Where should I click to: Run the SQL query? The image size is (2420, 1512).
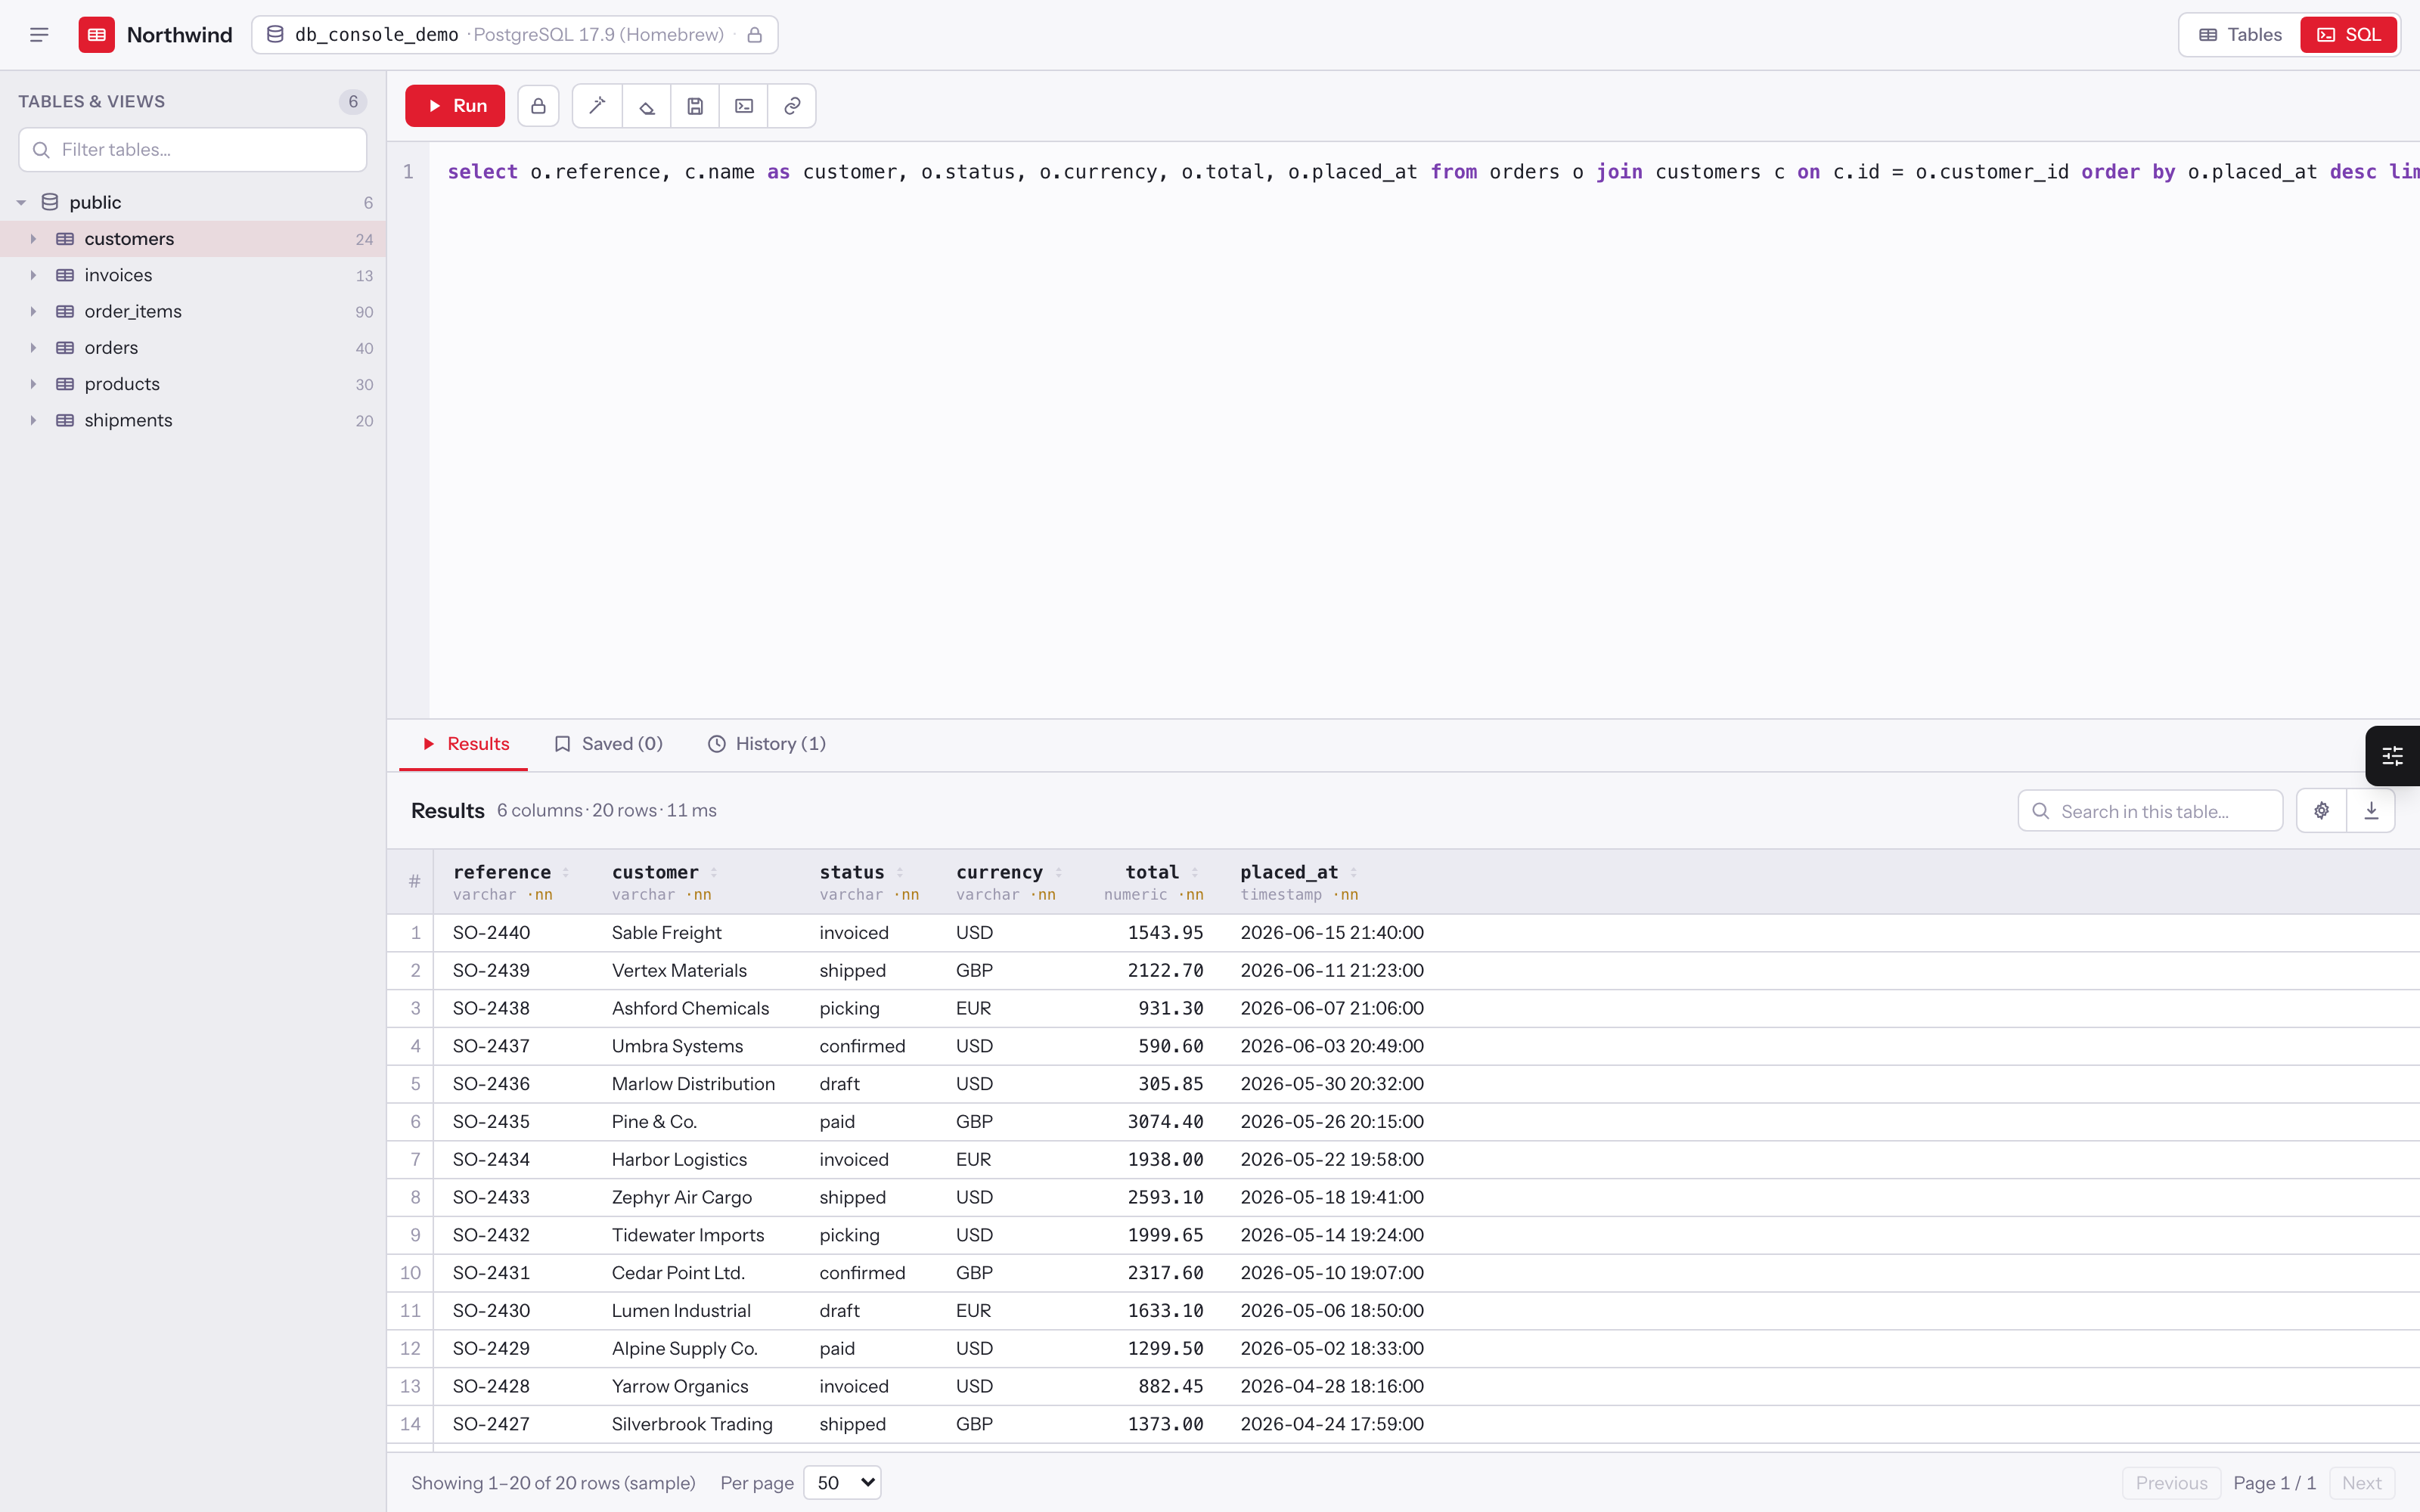[455, 106]
